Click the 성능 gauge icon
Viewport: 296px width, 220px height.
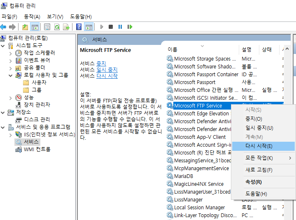tap(18, 98)
